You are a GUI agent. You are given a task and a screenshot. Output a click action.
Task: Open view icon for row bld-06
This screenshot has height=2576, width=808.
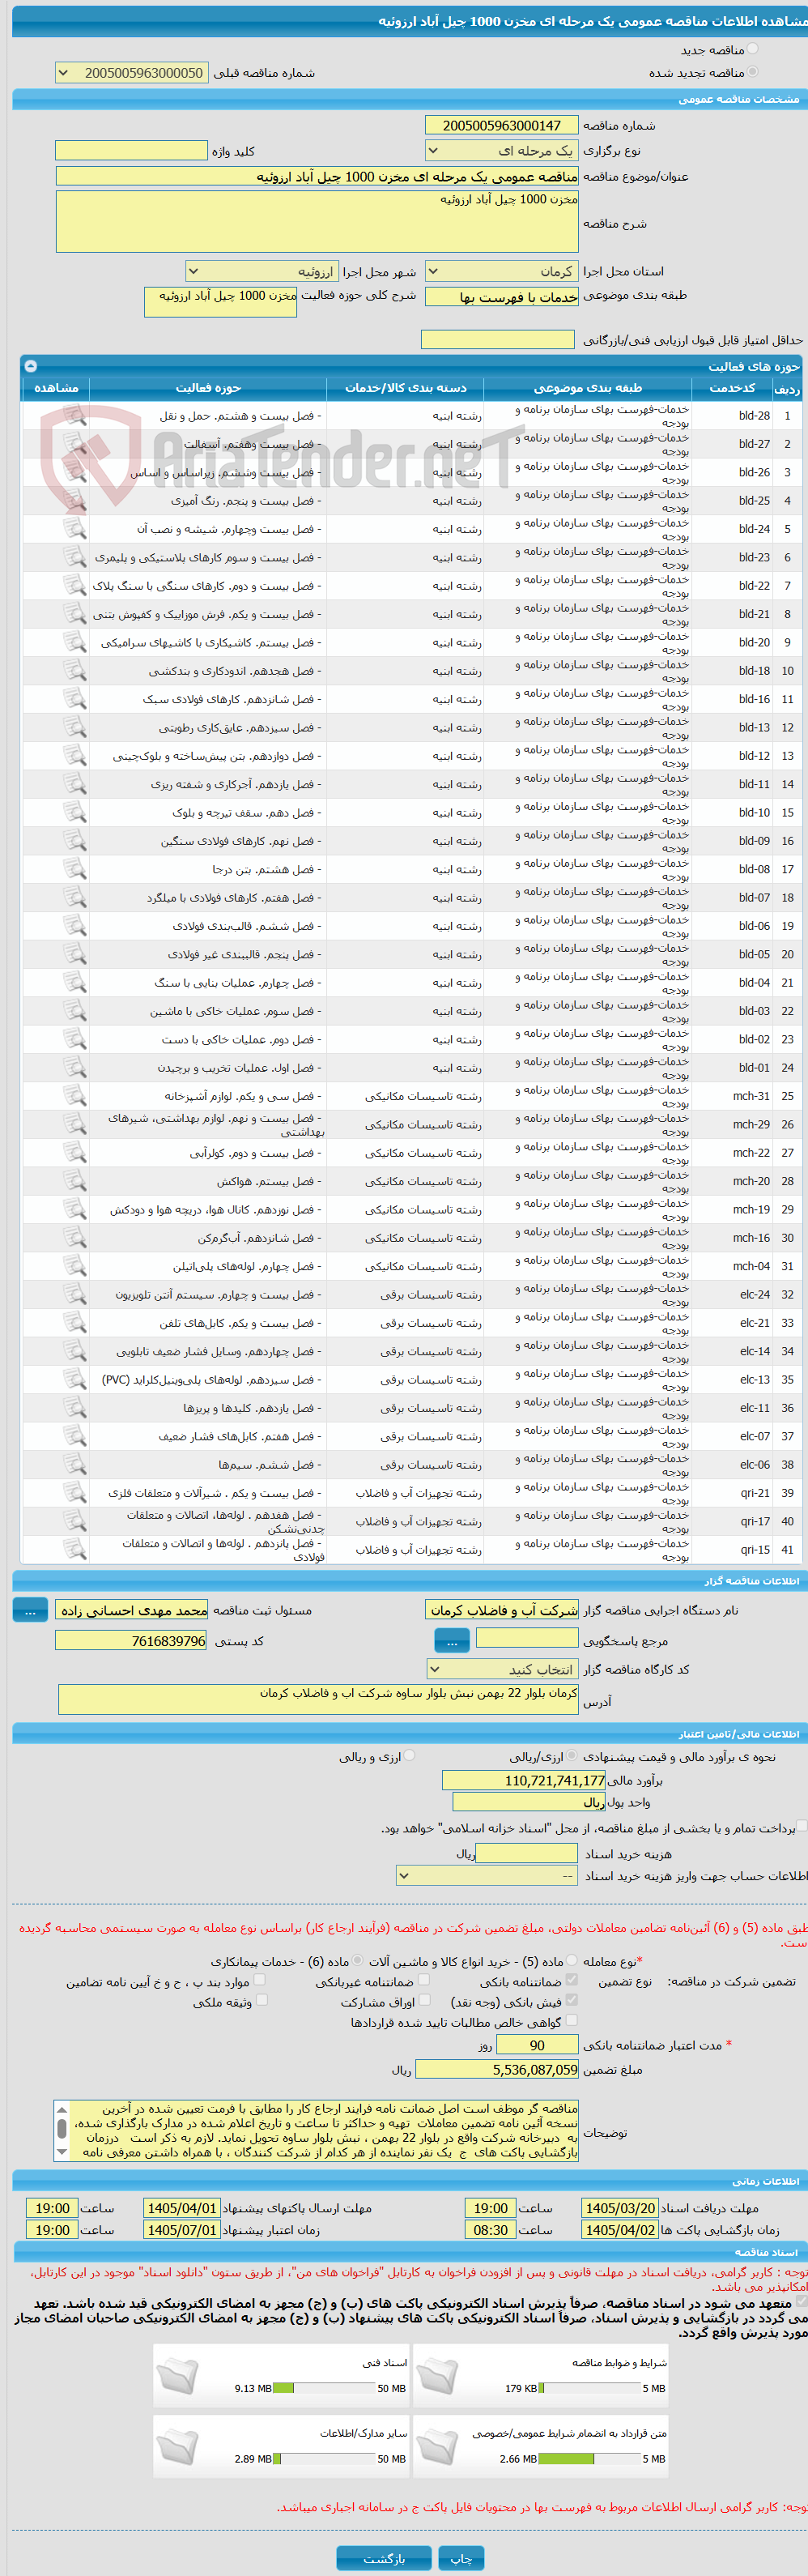click(x=75, y=926)
